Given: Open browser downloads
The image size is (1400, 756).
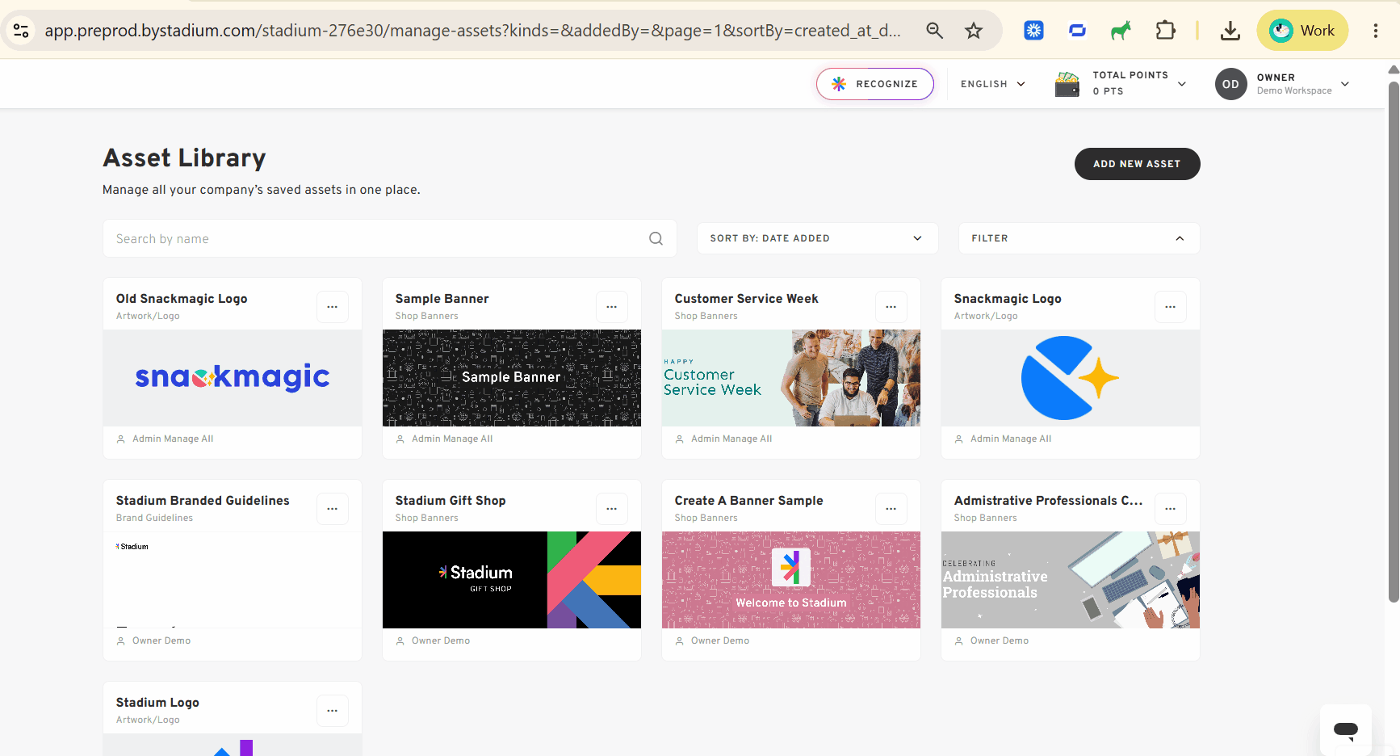Looking at the screenshot, I should [x=1230, y=31].
